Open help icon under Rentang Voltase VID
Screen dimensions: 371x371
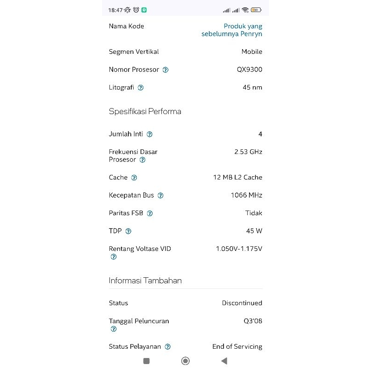coord(114,257)
